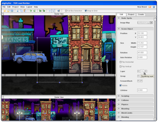158x122 pixels.
Task: Click the blue station wagon in scene
Action: [x=30, y=57]
